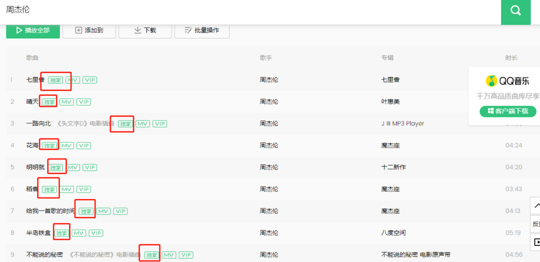Click the player icon on right edge

[535, 241]
